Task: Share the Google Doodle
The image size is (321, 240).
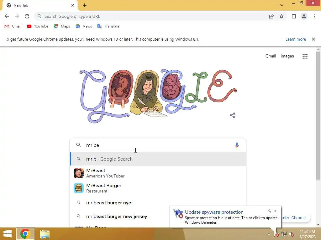Action: pos(233,115)
